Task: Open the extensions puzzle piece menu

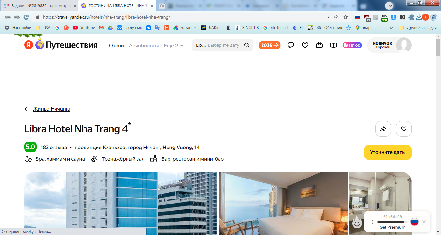Action: [x=411, y=17]
